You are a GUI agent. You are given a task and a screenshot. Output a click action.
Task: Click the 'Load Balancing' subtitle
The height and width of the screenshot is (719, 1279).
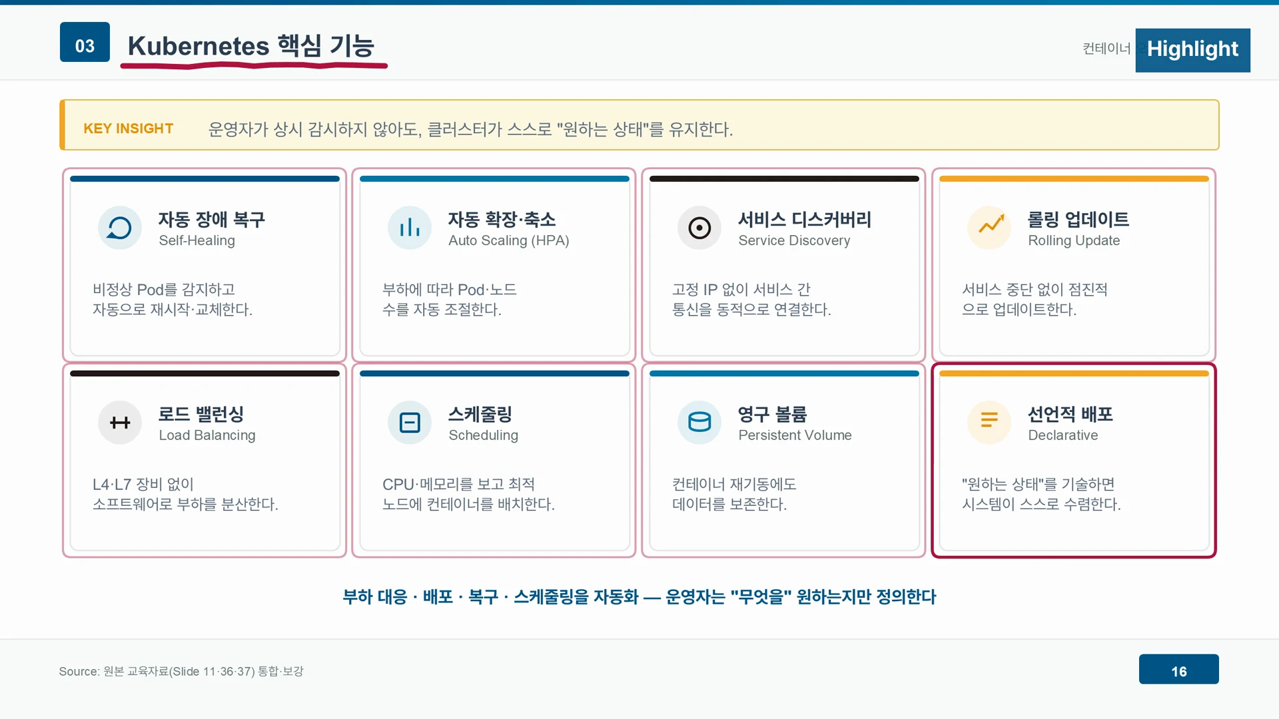(207, 435)
